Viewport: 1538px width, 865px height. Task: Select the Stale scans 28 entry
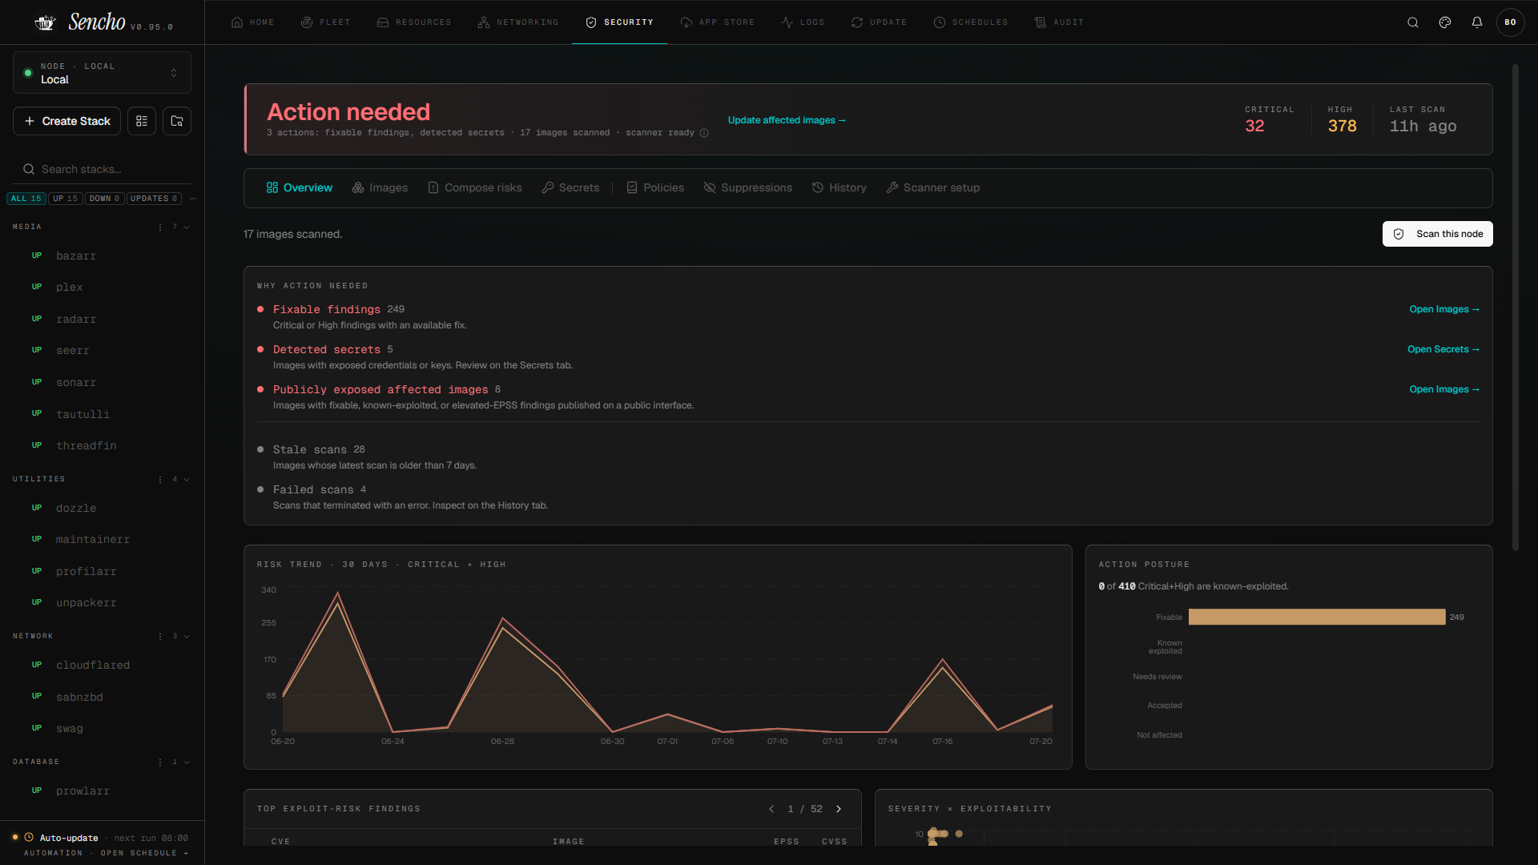[x=319, y=450]
